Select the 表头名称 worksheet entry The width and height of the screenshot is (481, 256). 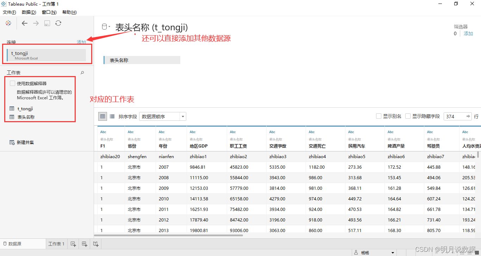26,117
